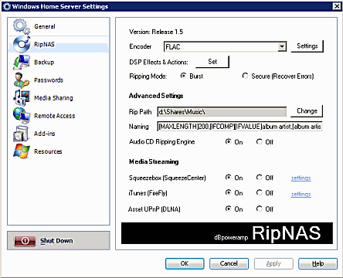This screenshot has width=343, height=278.
Task: Expand the Encoder dropdown arrow
Action: [282, 46]
